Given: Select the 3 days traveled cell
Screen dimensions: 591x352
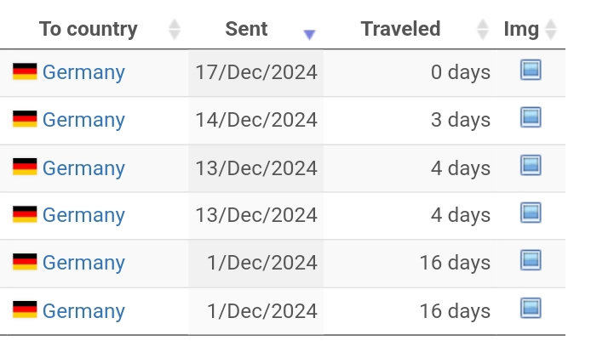Looking at the screenshot, I should point(410,121).
